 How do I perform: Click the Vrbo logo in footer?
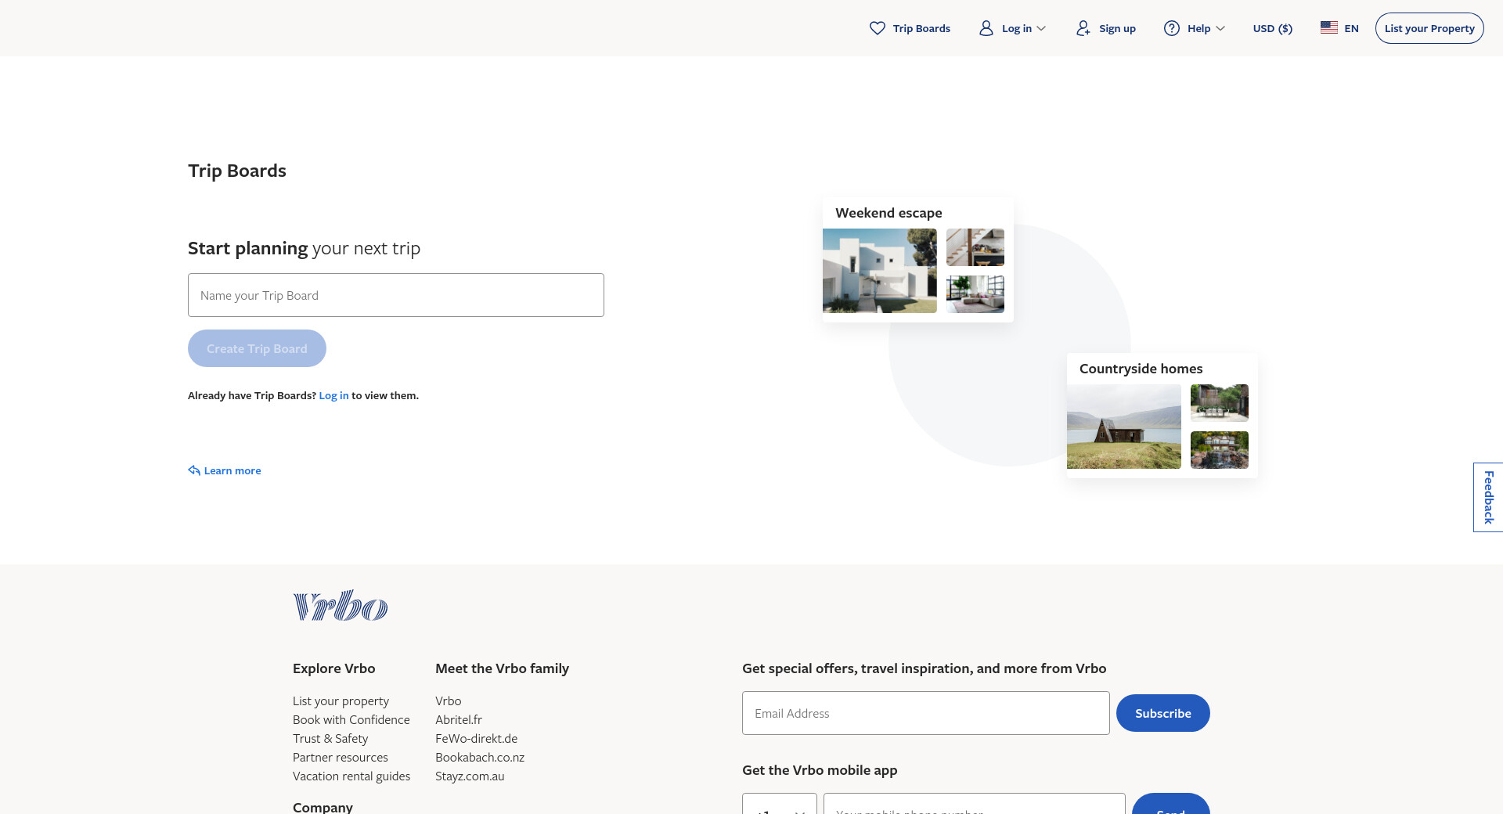pos(341,606)
